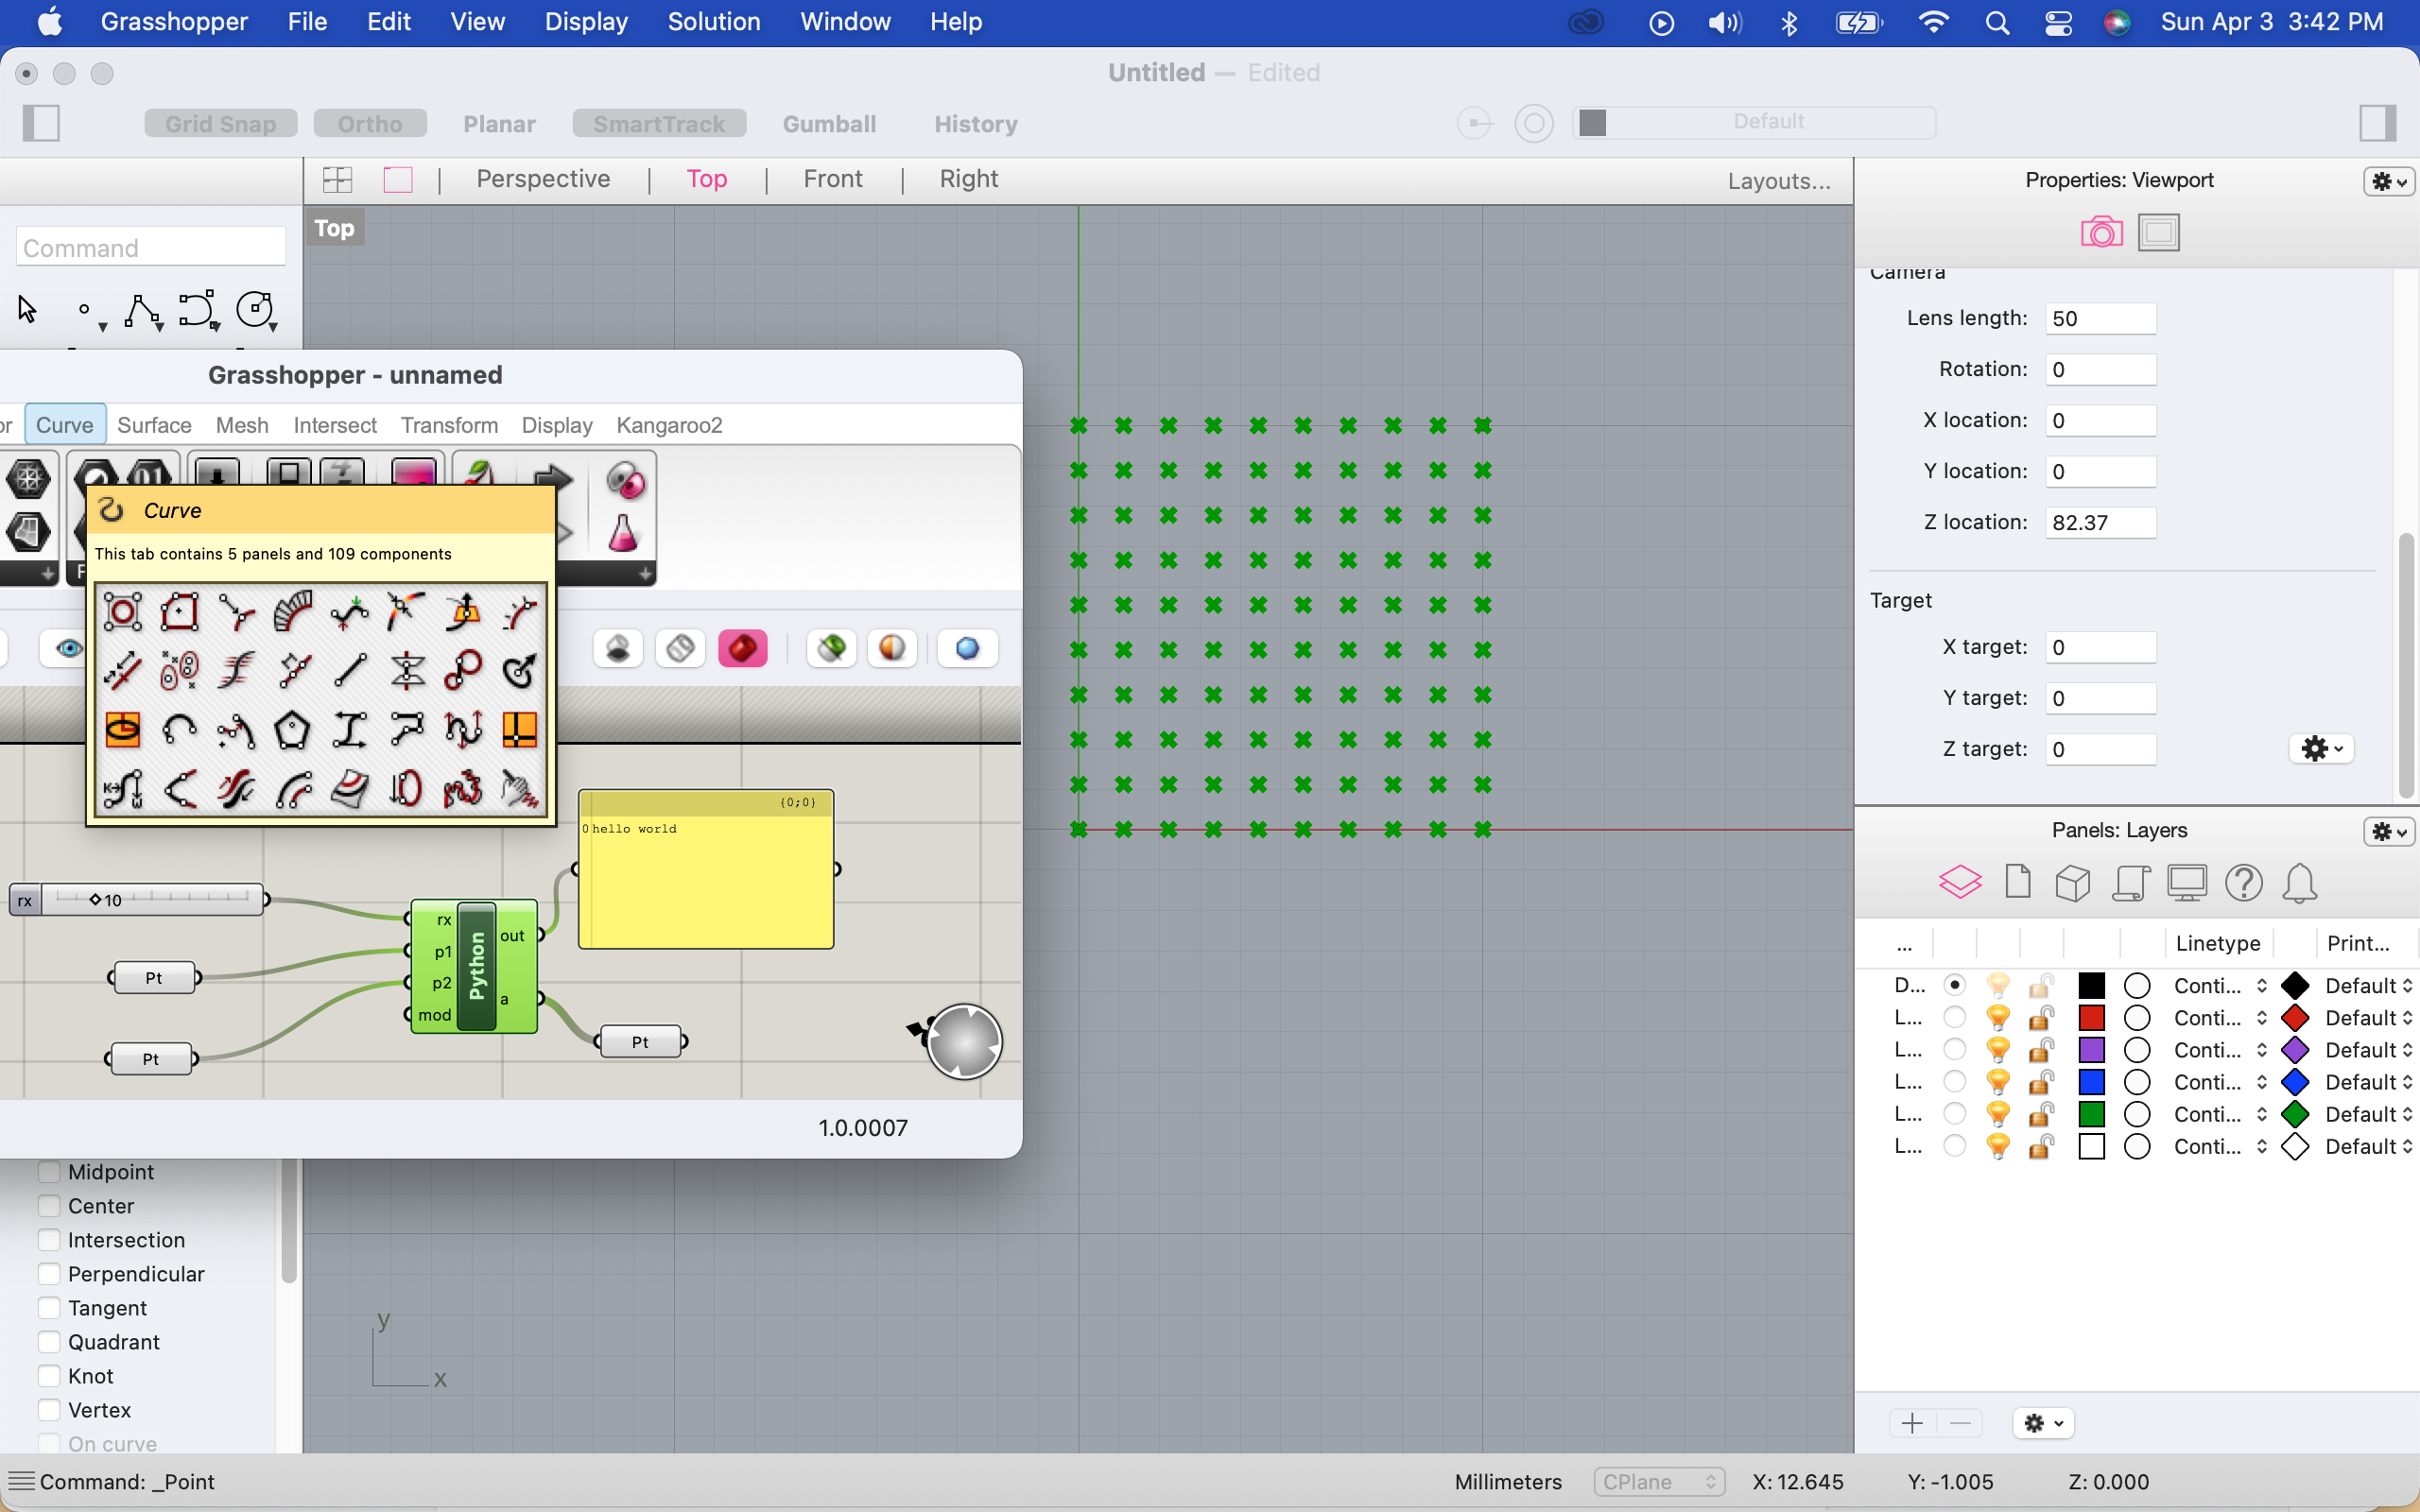Select the Circle tool in Rhino toolbar
Viewport: 2420px width, 1512px height.
(x=255, y=310)
